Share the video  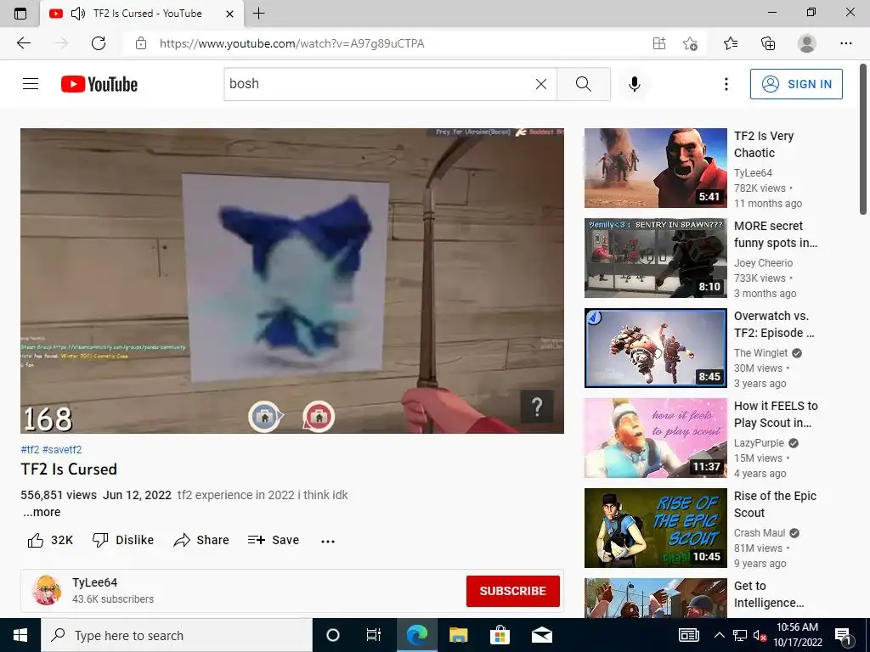point(201,540)
